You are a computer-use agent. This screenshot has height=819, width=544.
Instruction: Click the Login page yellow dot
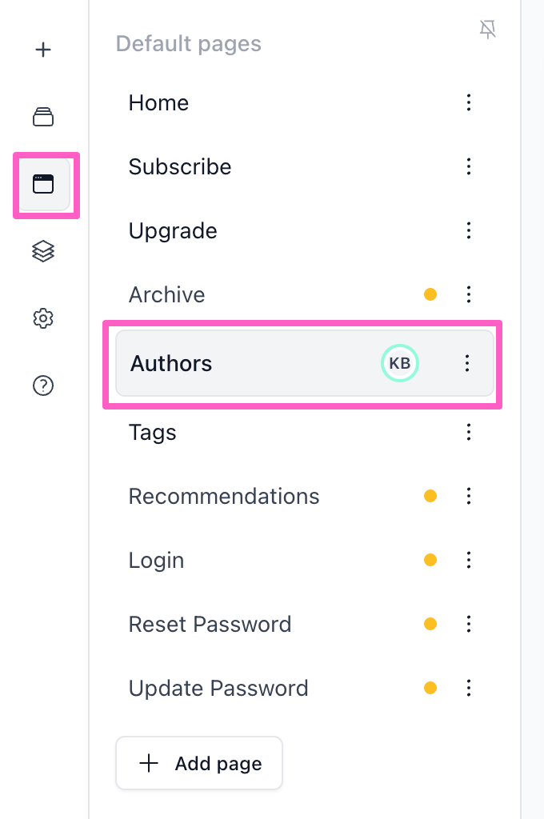coord(430,560)
